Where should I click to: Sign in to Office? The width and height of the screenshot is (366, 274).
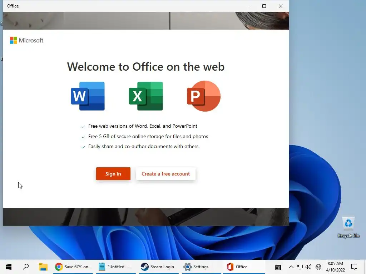click(x=113, y=174)
